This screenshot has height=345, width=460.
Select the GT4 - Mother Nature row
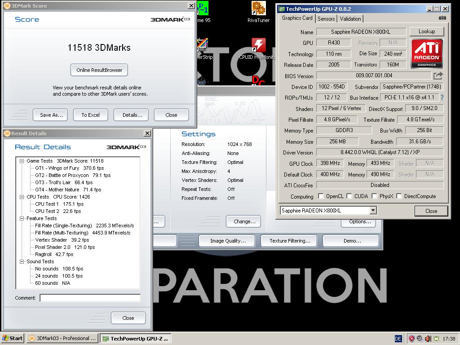click(x=68, y=190)
